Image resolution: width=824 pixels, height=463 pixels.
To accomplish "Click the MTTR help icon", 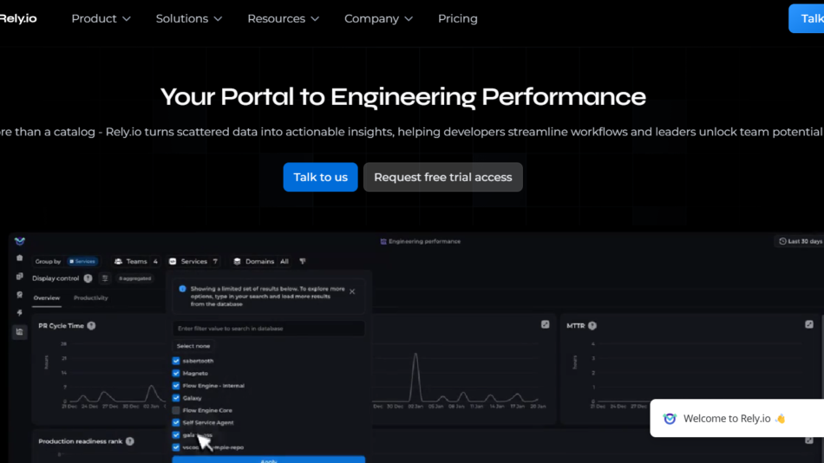I will coord(592,326).
